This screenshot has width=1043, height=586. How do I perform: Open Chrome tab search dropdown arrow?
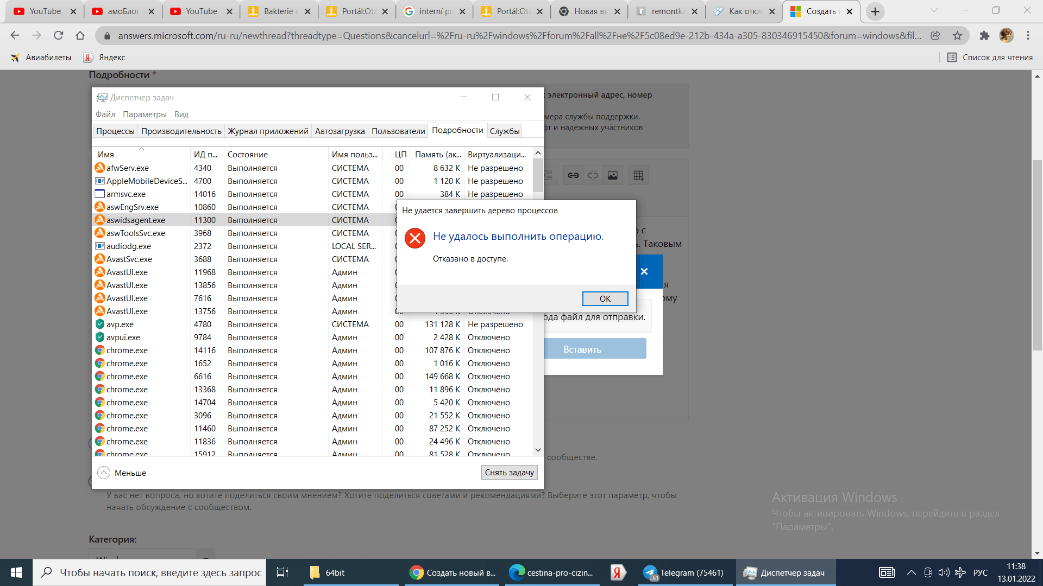[x=934, y=10]
